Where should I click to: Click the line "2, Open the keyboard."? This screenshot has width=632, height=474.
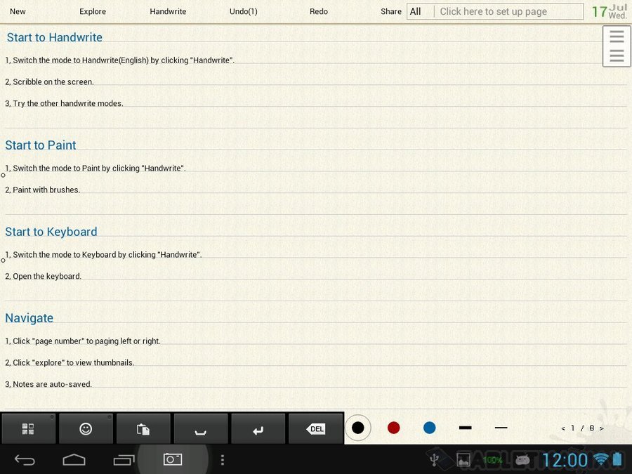click(x=43, y=277)
